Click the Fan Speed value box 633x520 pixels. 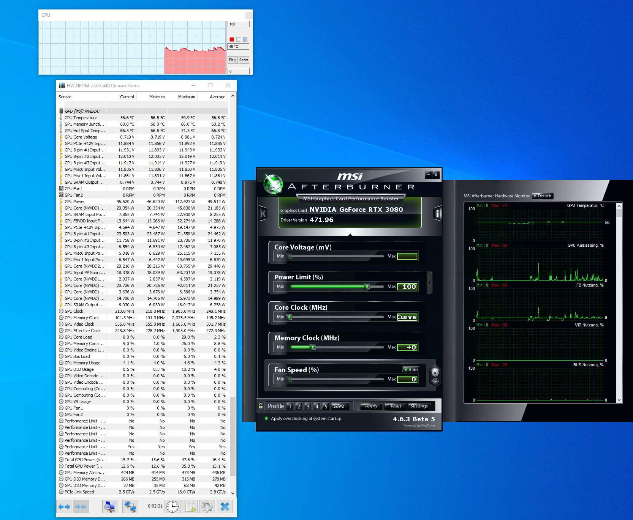(407, 379)
